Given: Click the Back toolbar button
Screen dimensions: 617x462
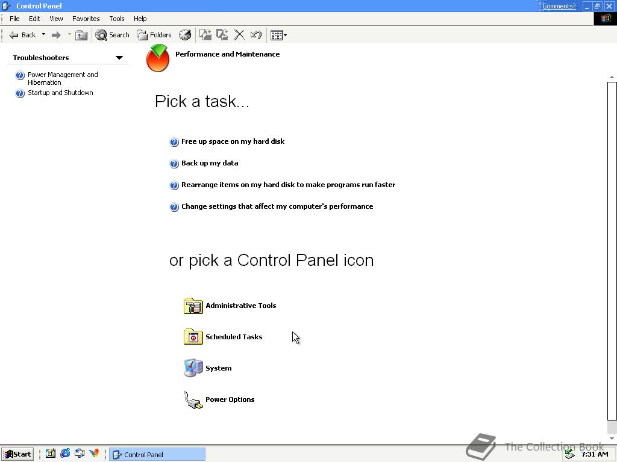Looking at the screenshot, I should pos(22,35).
